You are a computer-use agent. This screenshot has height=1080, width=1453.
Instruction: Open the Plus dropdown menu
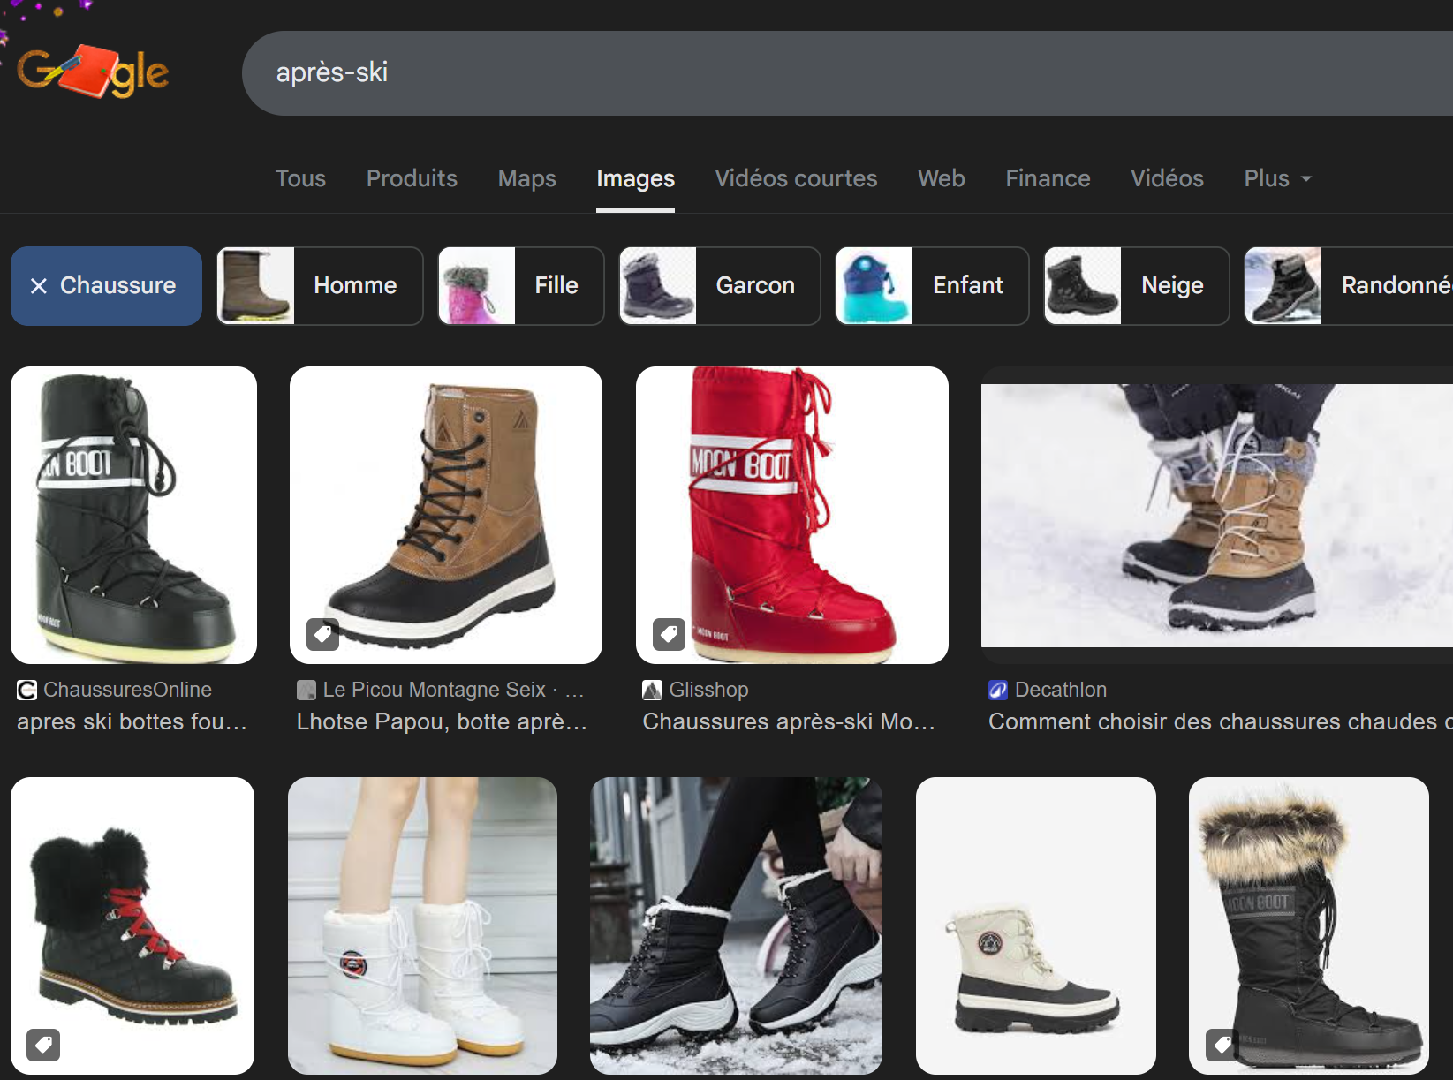pyautogui.click(x=1277, y=178)
